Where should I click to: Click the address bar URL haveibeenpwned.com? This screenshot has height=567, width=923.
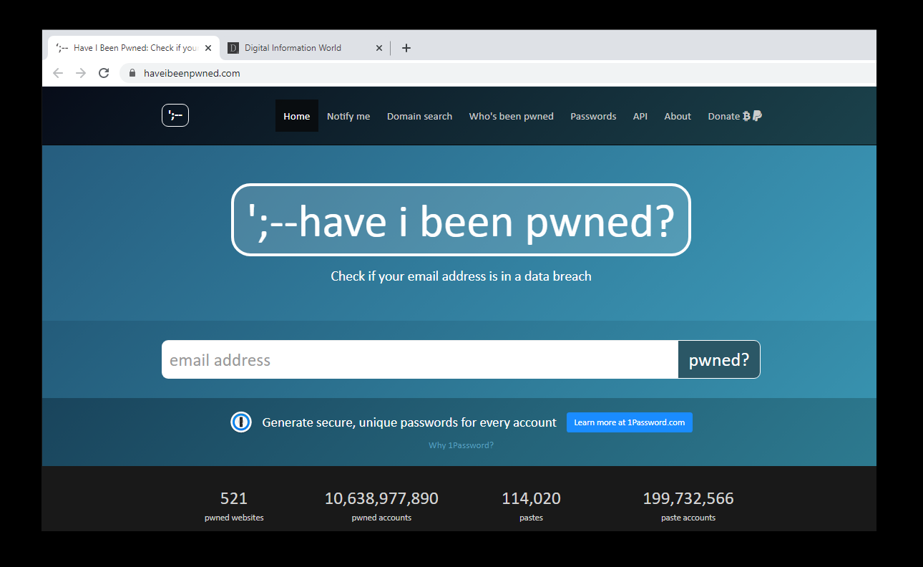(x=192, y=73)
